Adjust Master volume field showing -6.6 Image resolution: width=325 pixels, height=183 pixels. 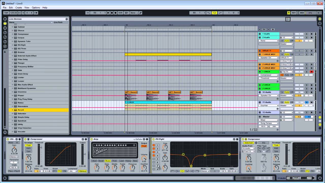(299, 117)
